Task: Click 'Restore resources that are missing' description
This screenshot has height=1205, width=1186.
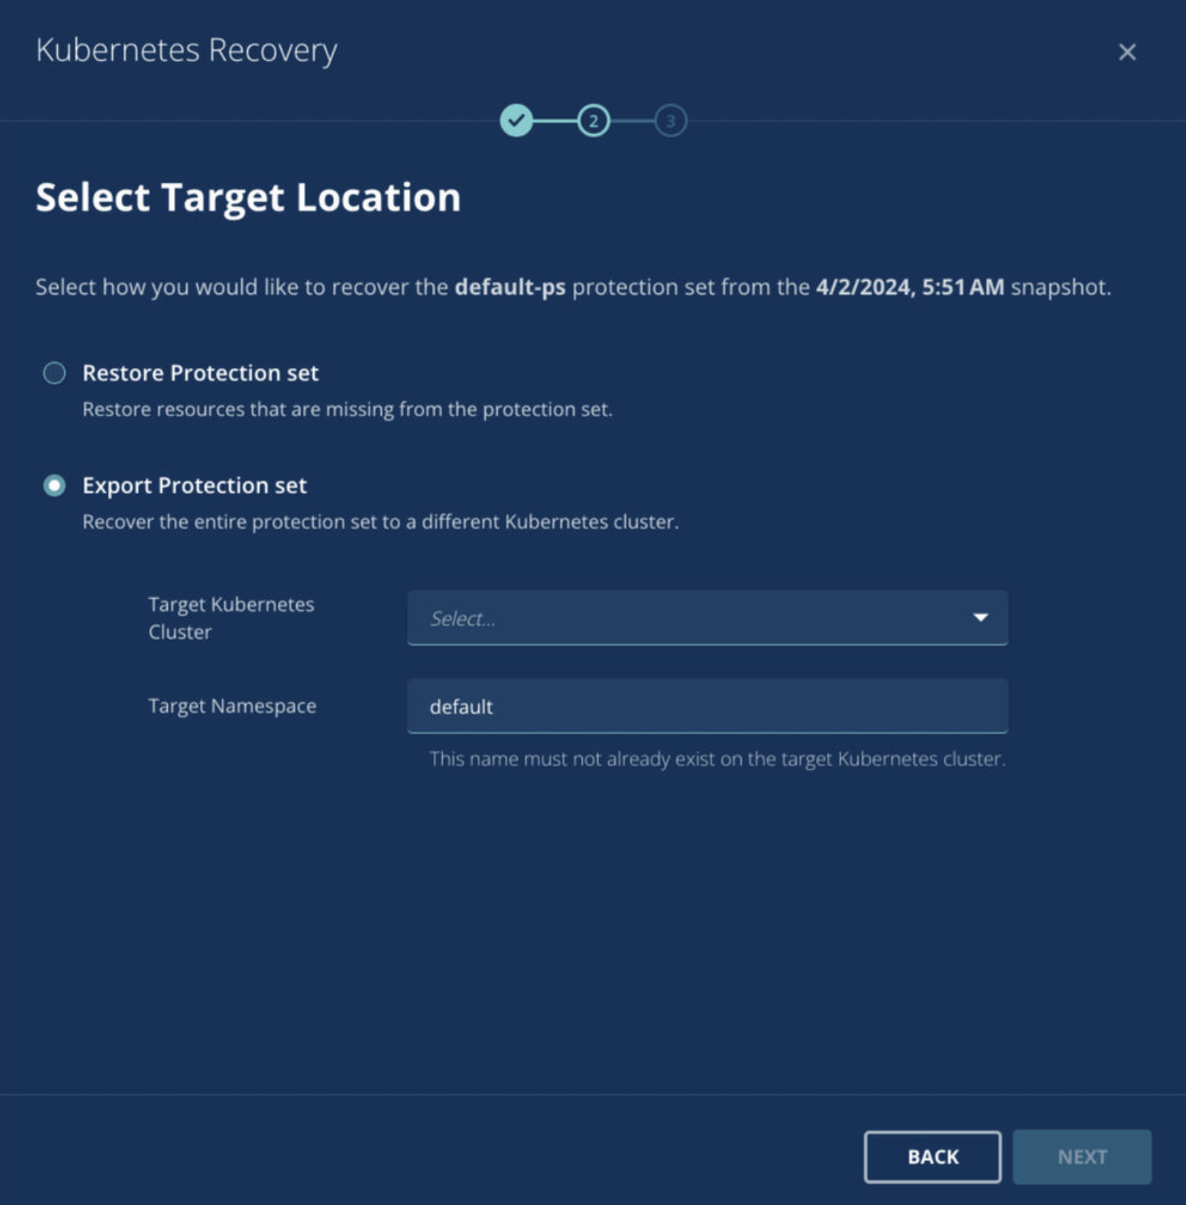Action: [x=347, y=409]
